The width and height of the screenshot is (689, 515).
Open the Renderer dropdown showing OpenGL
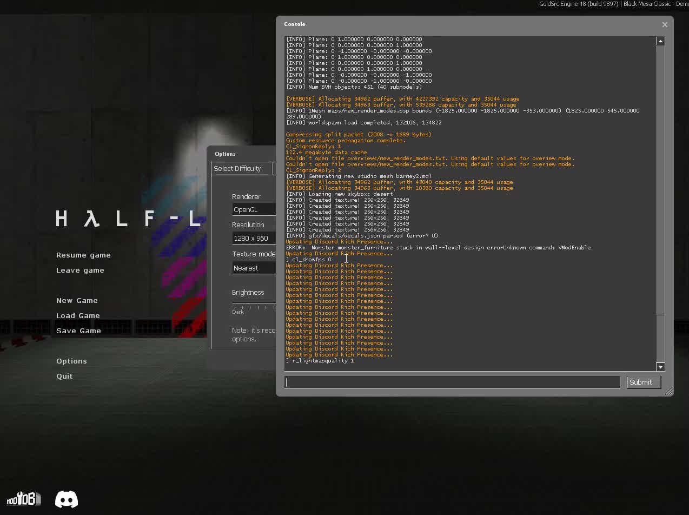pos(254,209)
